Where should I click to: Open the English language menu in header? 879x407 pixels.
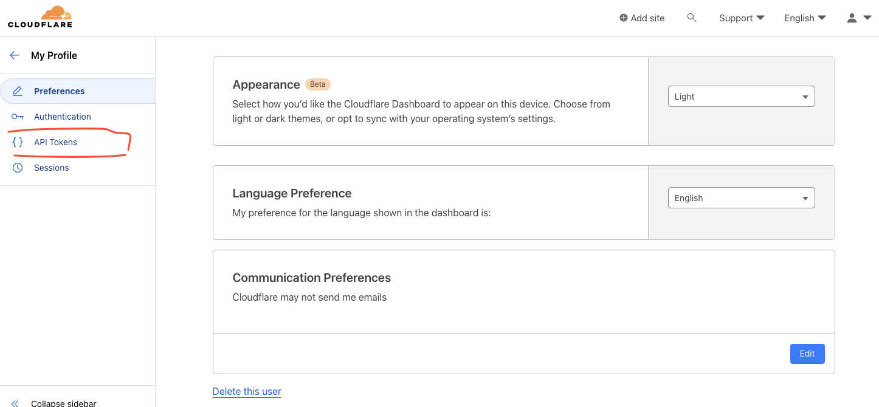[805, 18]
